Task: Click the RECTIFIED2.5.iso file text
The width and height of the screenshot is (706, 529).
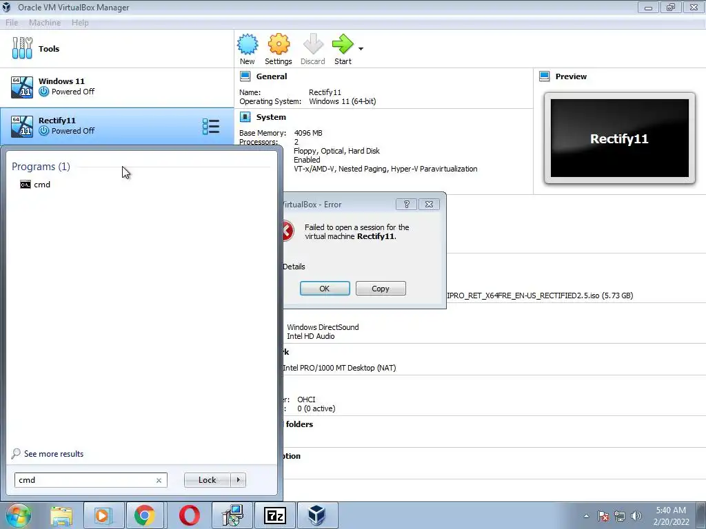Action: tap(540, 295)
